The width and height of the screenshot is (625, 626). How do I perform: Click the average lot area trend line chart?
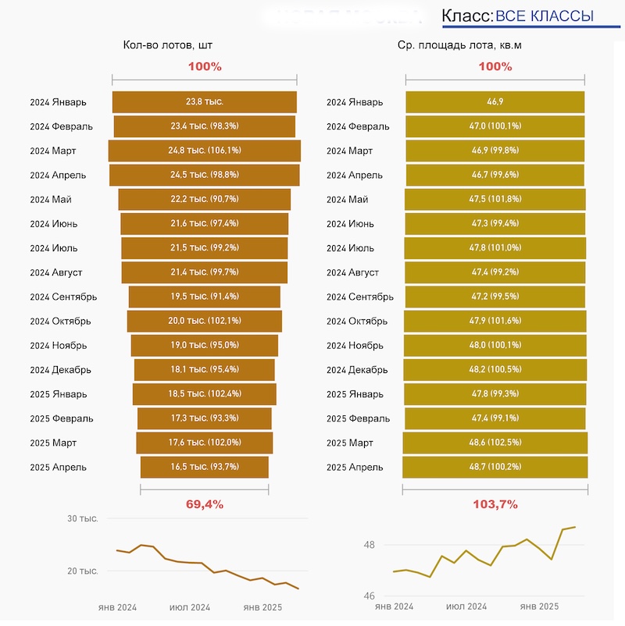pos(484,558)
